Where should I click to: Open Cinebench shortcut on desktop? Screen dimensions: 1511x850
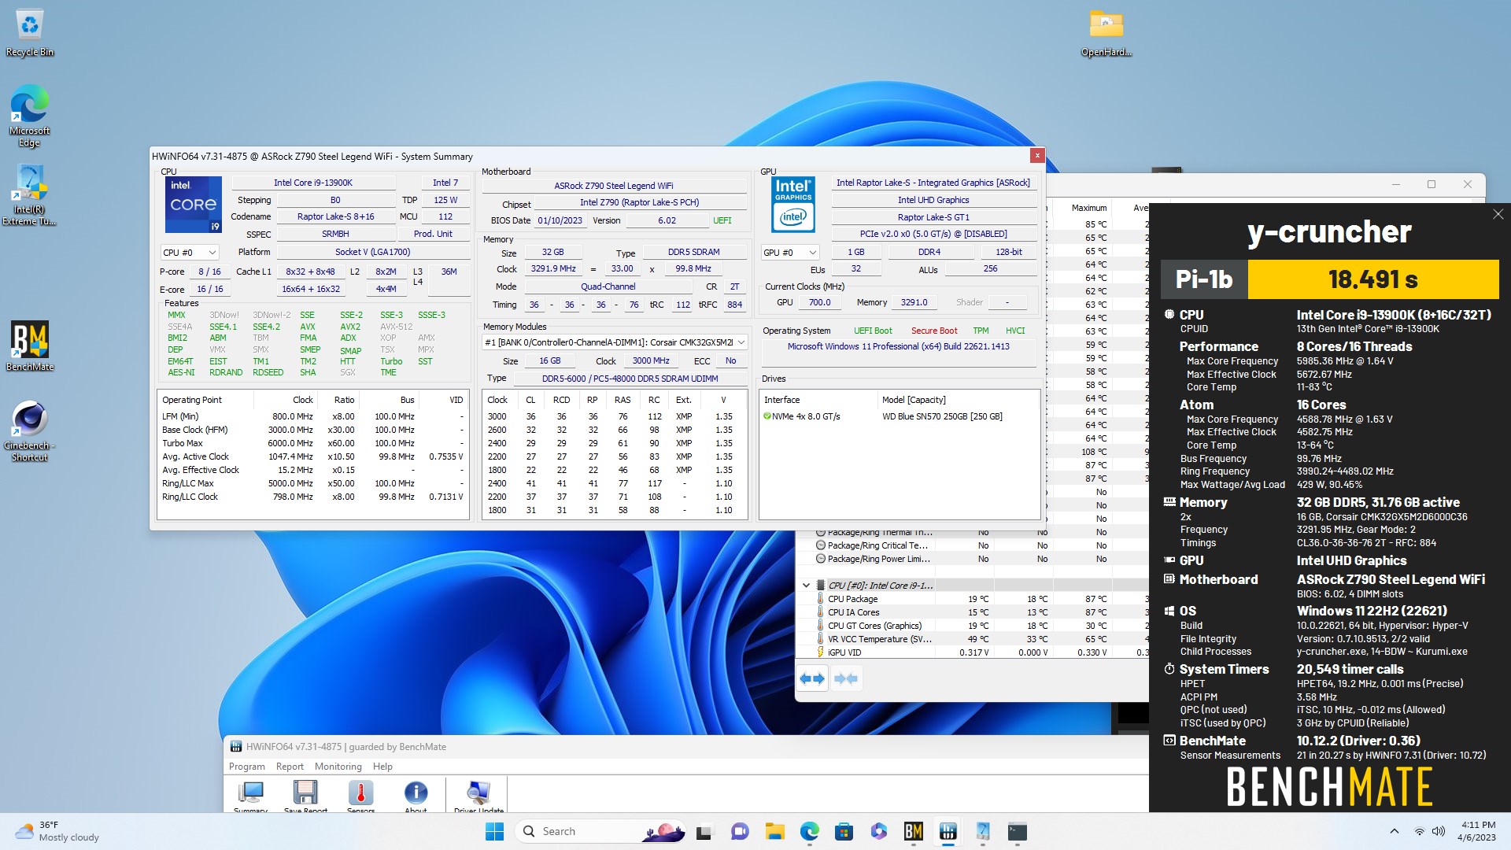[x=30, y=431]
